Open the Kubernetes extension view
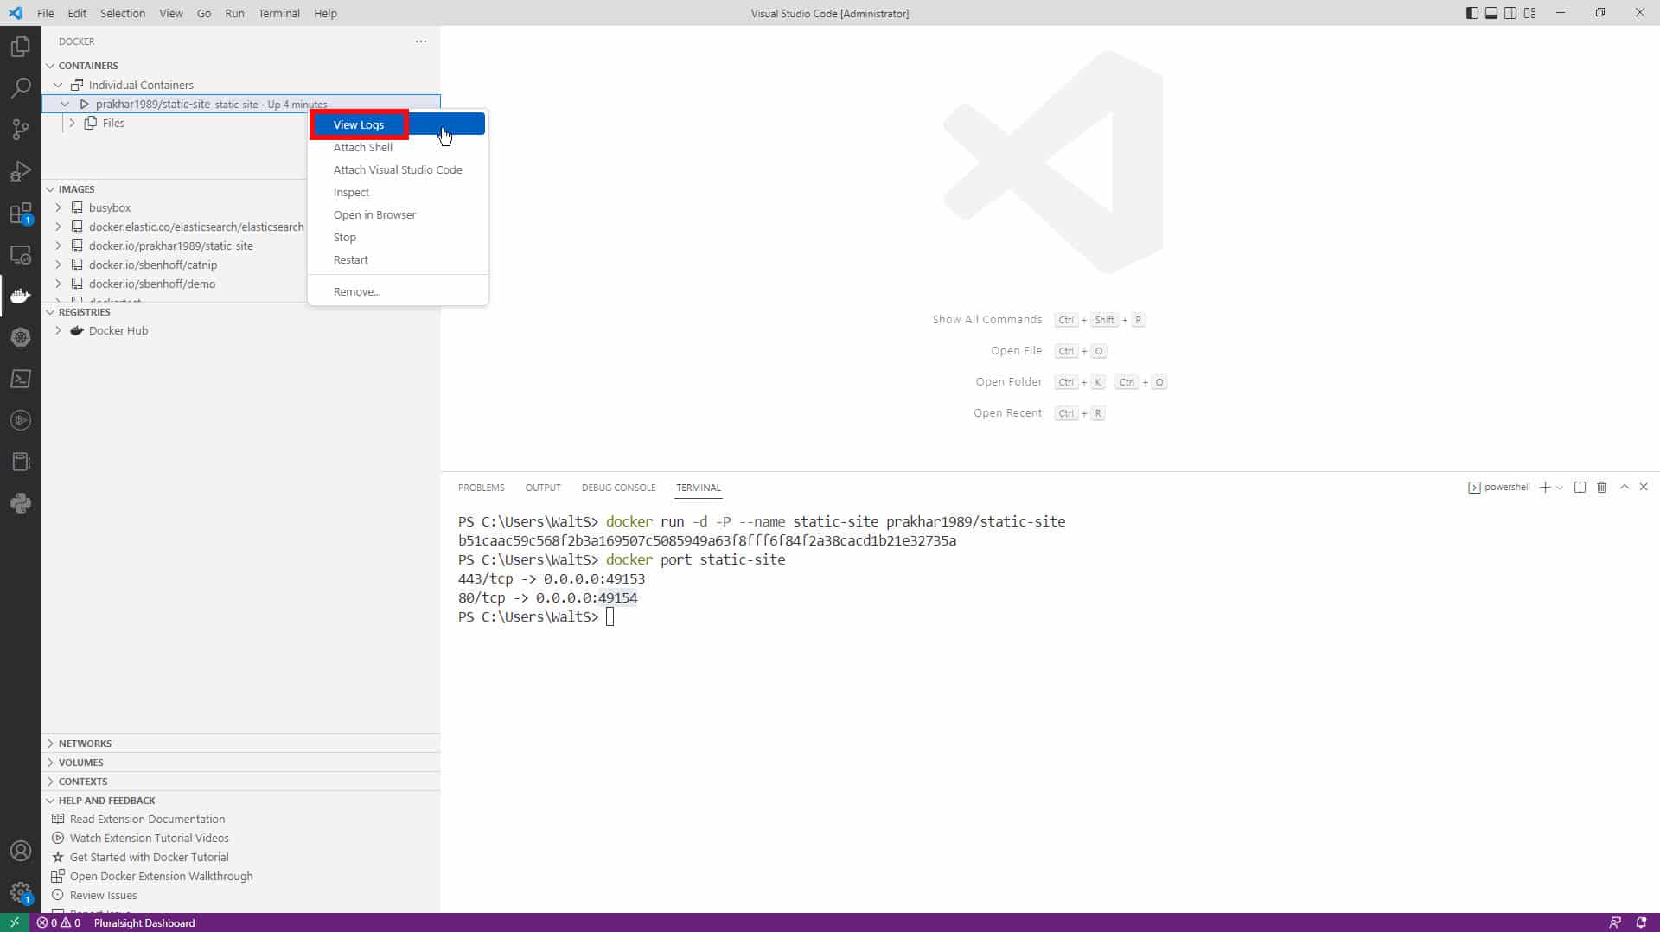 (21, 337)
